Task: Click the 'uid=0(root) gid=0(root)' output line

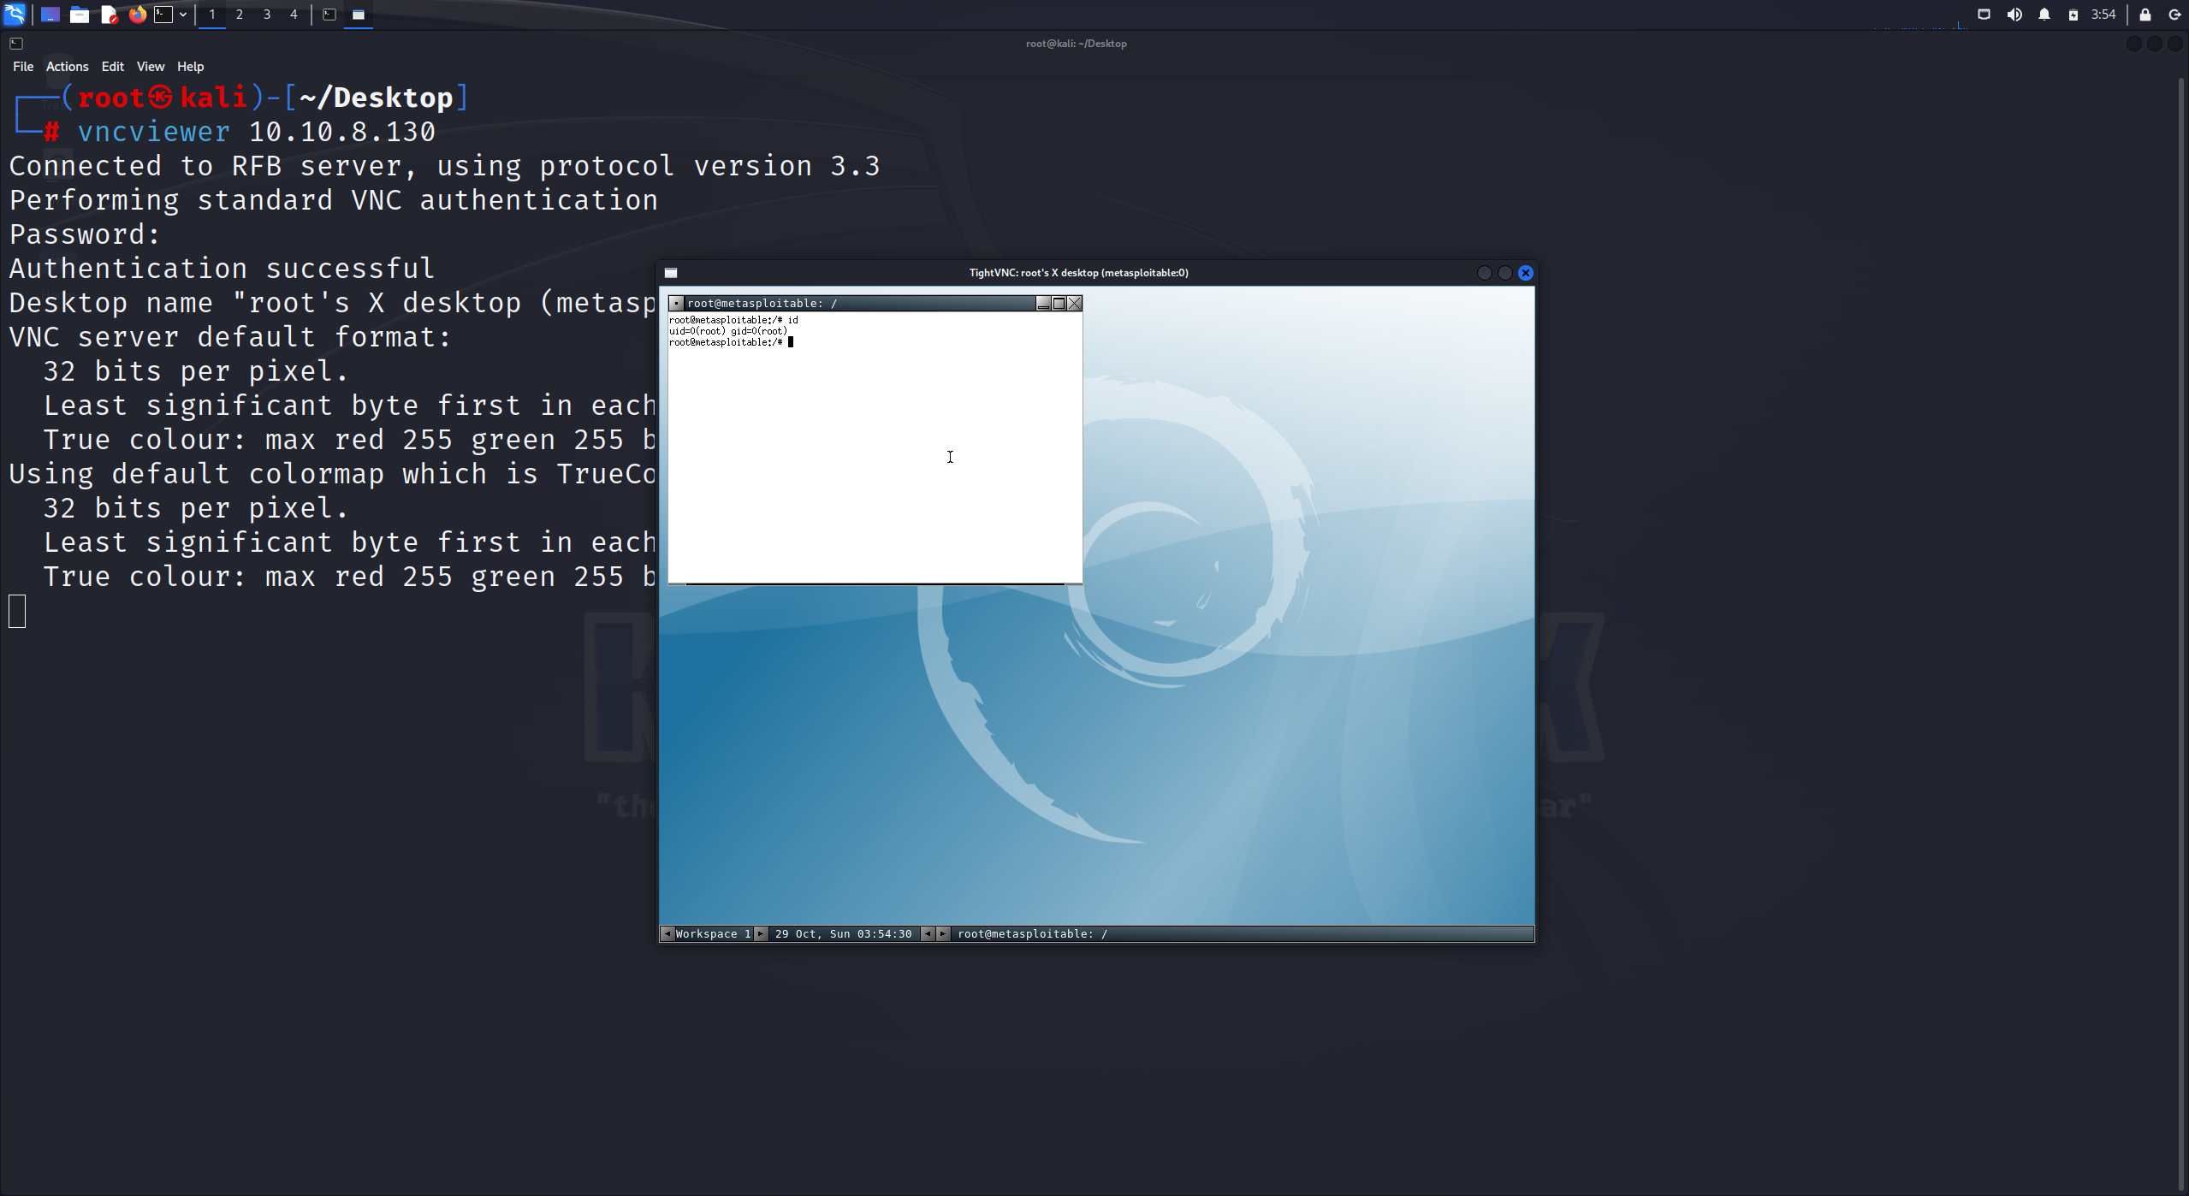Action: (728, 331)
